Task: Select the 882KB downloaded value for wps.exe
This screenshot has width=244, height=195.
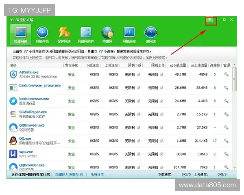Action: pos(181,154)
